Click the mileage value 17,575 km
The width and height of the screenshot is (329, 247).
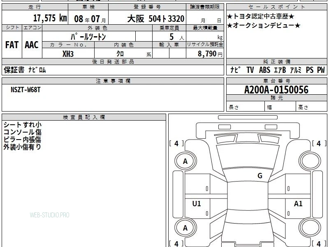pos(50,18)
